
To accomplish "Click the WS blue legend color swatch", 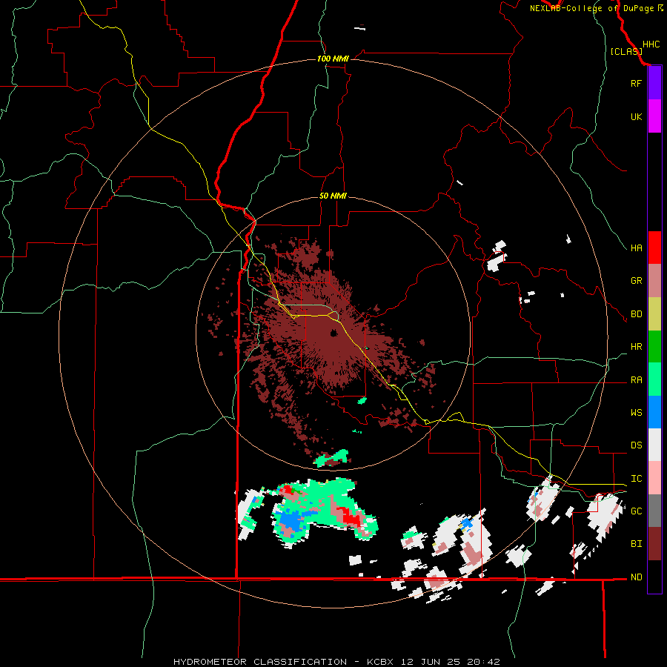I will tap(654, 412).
